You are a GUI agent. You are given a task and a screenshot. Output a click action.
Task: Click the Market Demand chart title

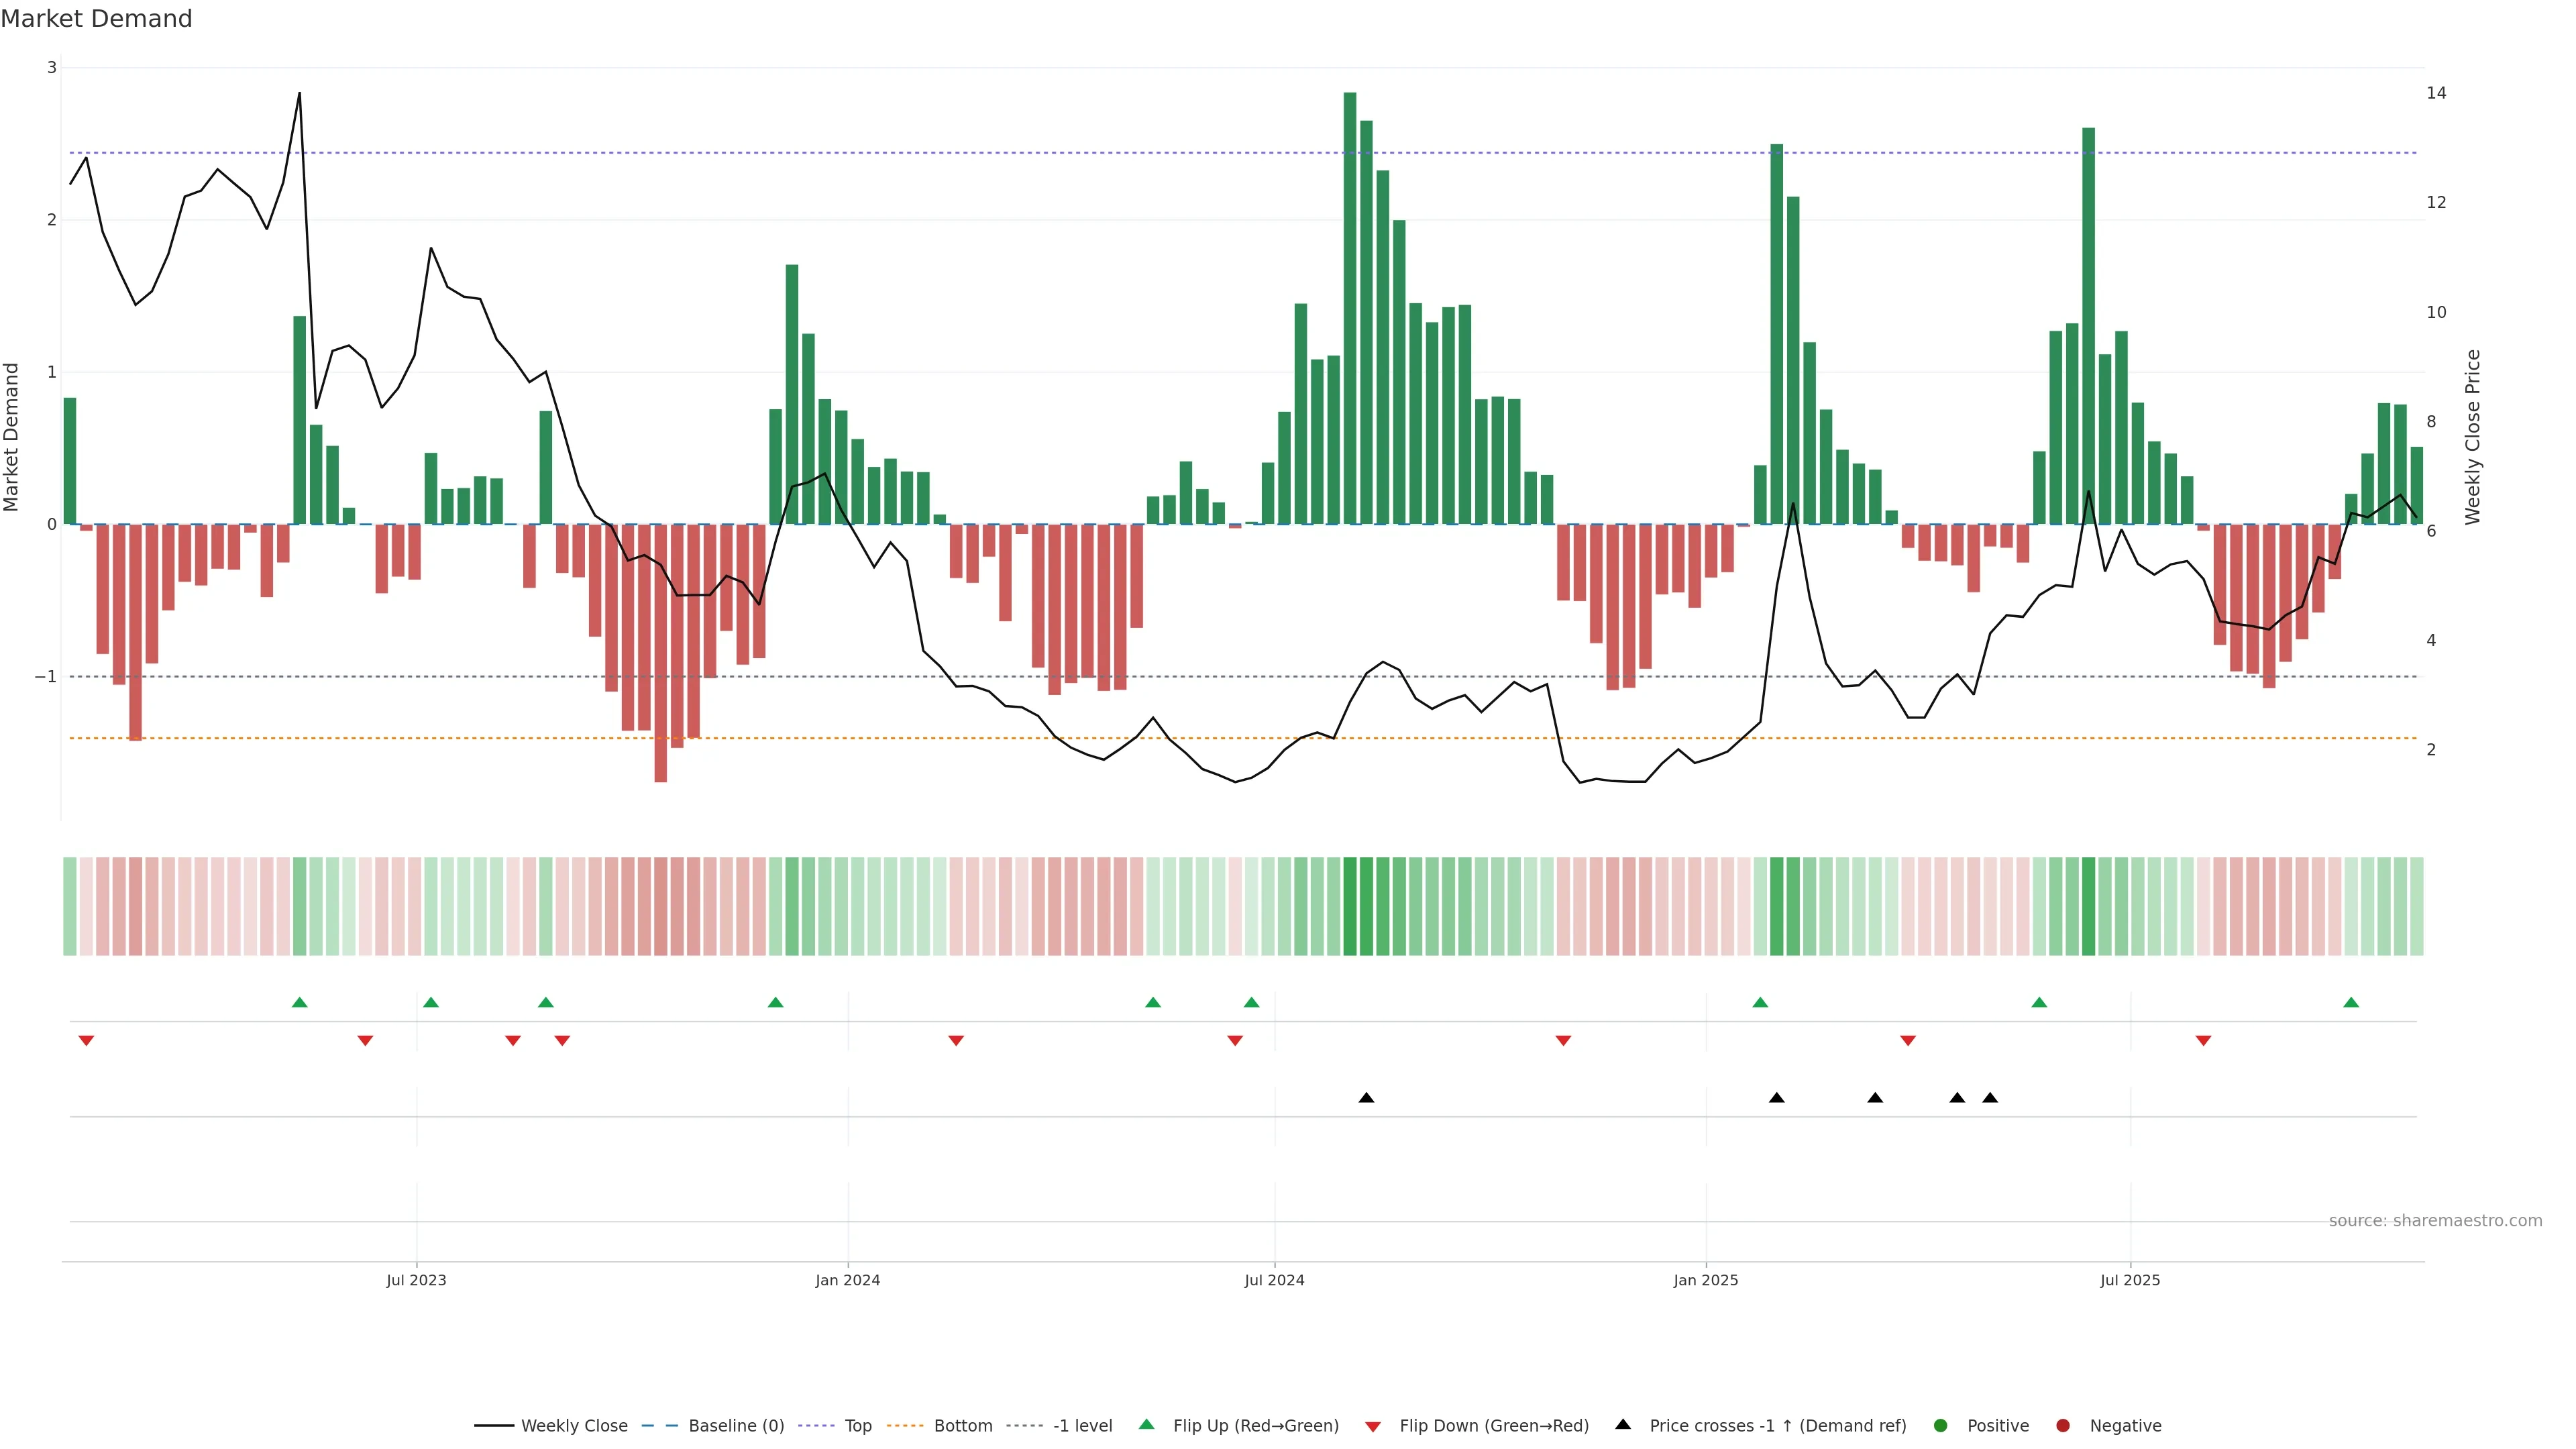96,19
